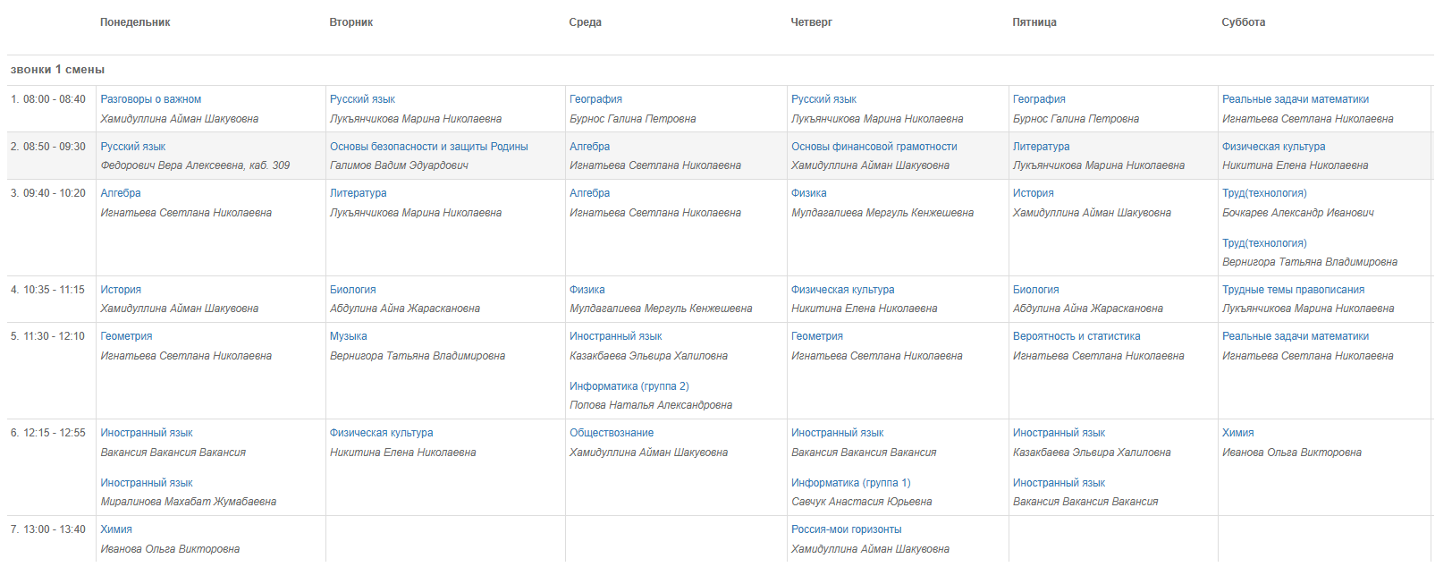Select Информатика (группа 1) on Thursday
Screen dimensions: 1452x567
[850, 483]
